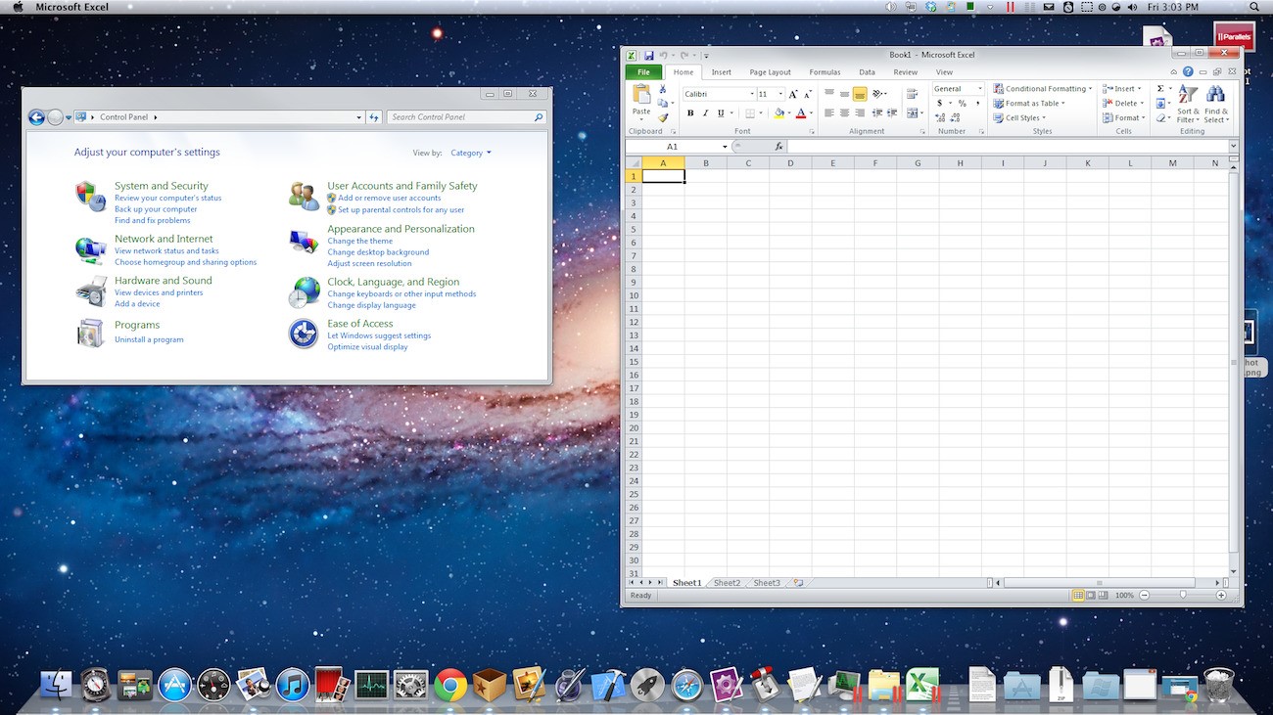The width and height of the screenshot is (1273, 715).
Task: Apply the red Font Color
Action: coord(800,113)
